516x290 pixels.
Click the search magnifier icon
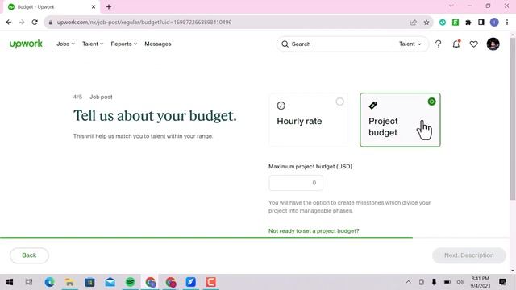285,44
